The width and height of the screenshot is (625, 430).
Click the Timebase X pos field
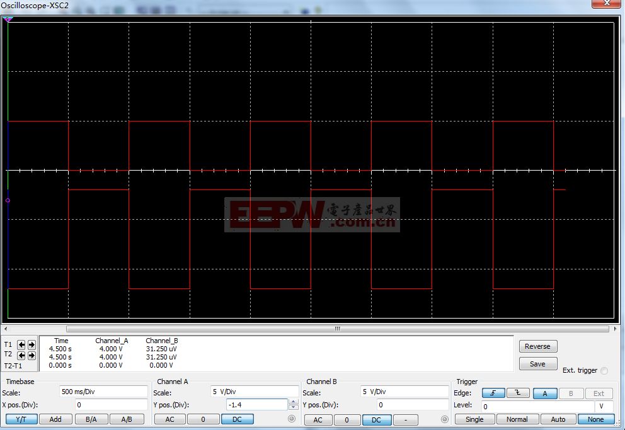[112, 405]
